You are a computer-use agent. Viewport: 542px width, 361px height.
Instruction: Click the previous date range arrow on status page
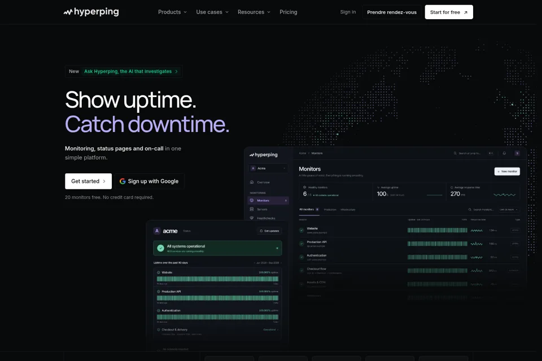(255, 263)
